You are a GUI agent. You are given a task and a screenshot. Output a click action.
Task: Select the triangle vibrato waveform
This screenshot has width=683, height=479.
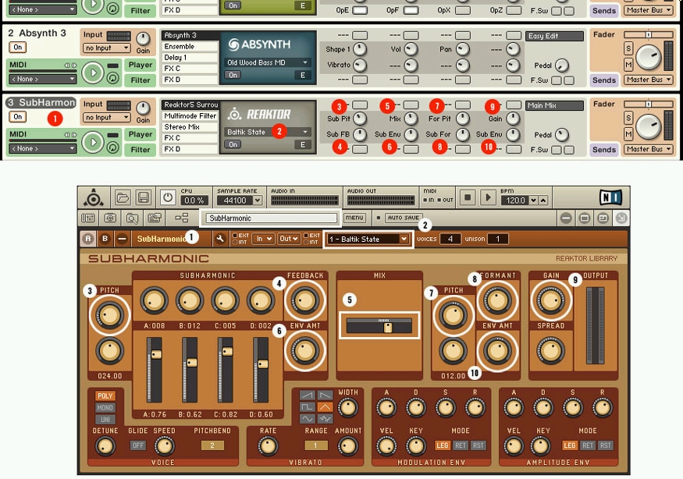coord(325,407)
